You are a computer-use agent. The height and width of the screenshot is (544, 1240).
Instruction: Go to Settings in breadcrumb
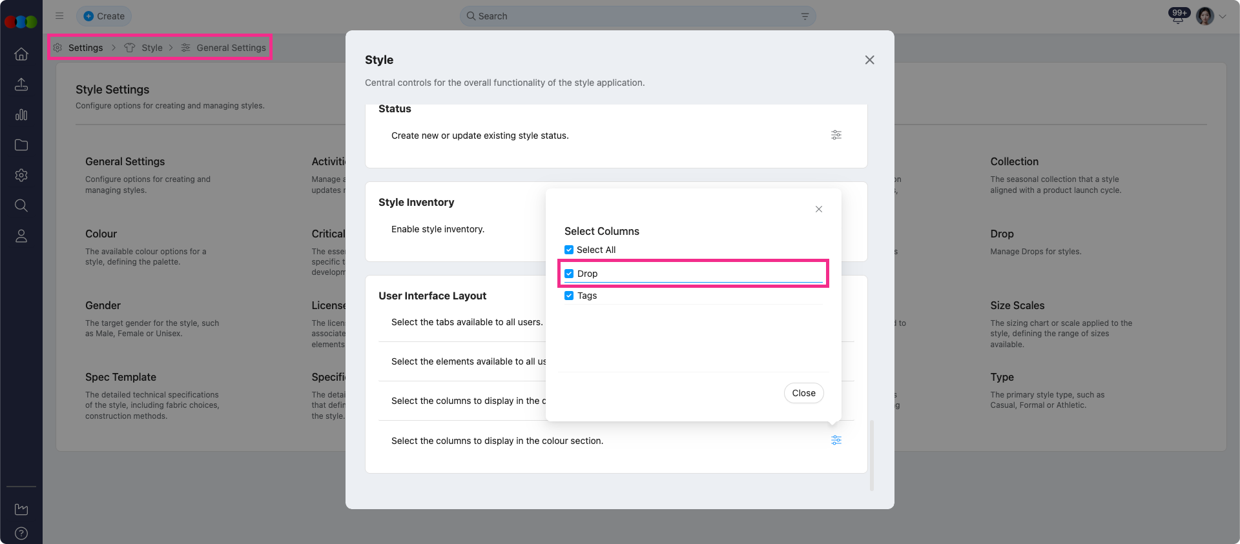tap(85, 48)
